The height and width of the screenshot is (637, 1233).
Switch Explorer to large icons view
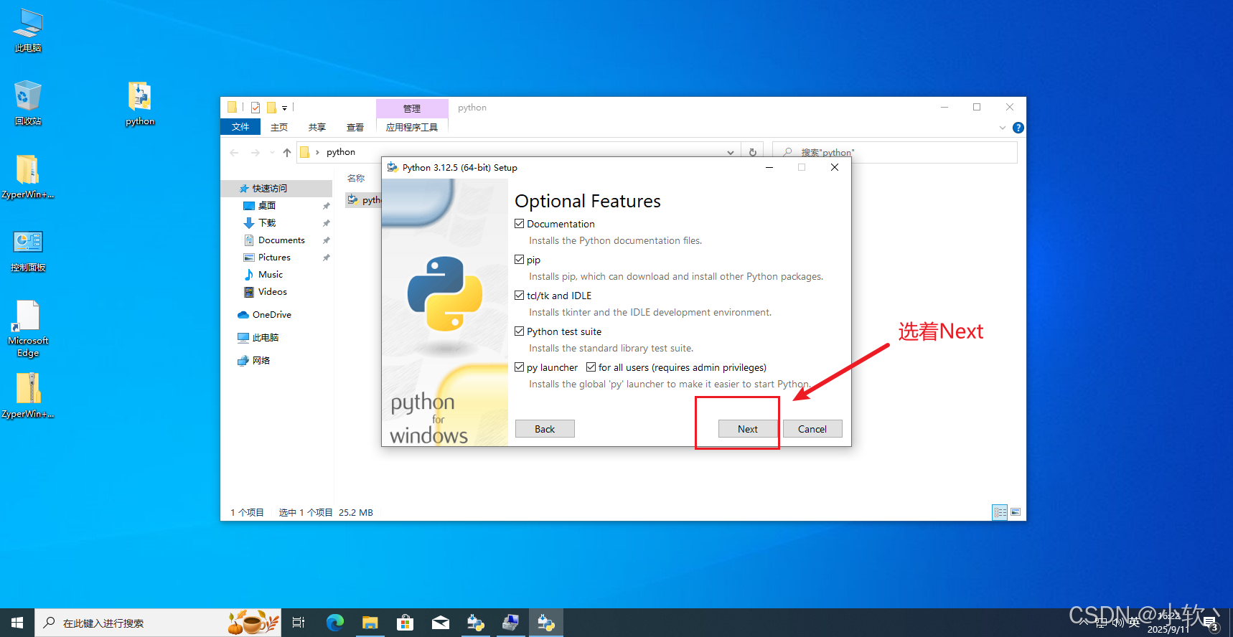[x=1016, y=512]
